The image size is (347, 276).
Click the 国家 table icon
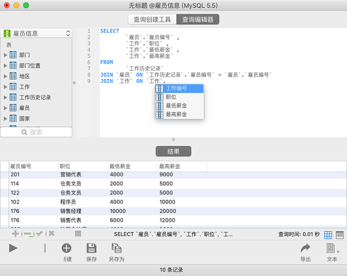point(13,118)
